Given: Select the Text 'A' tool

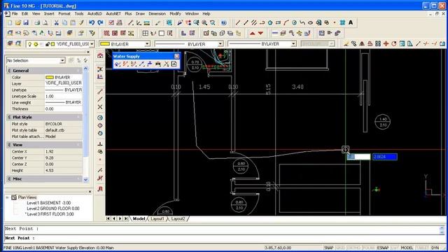Looking at the screenshot, I should click(x=351, y=23).
